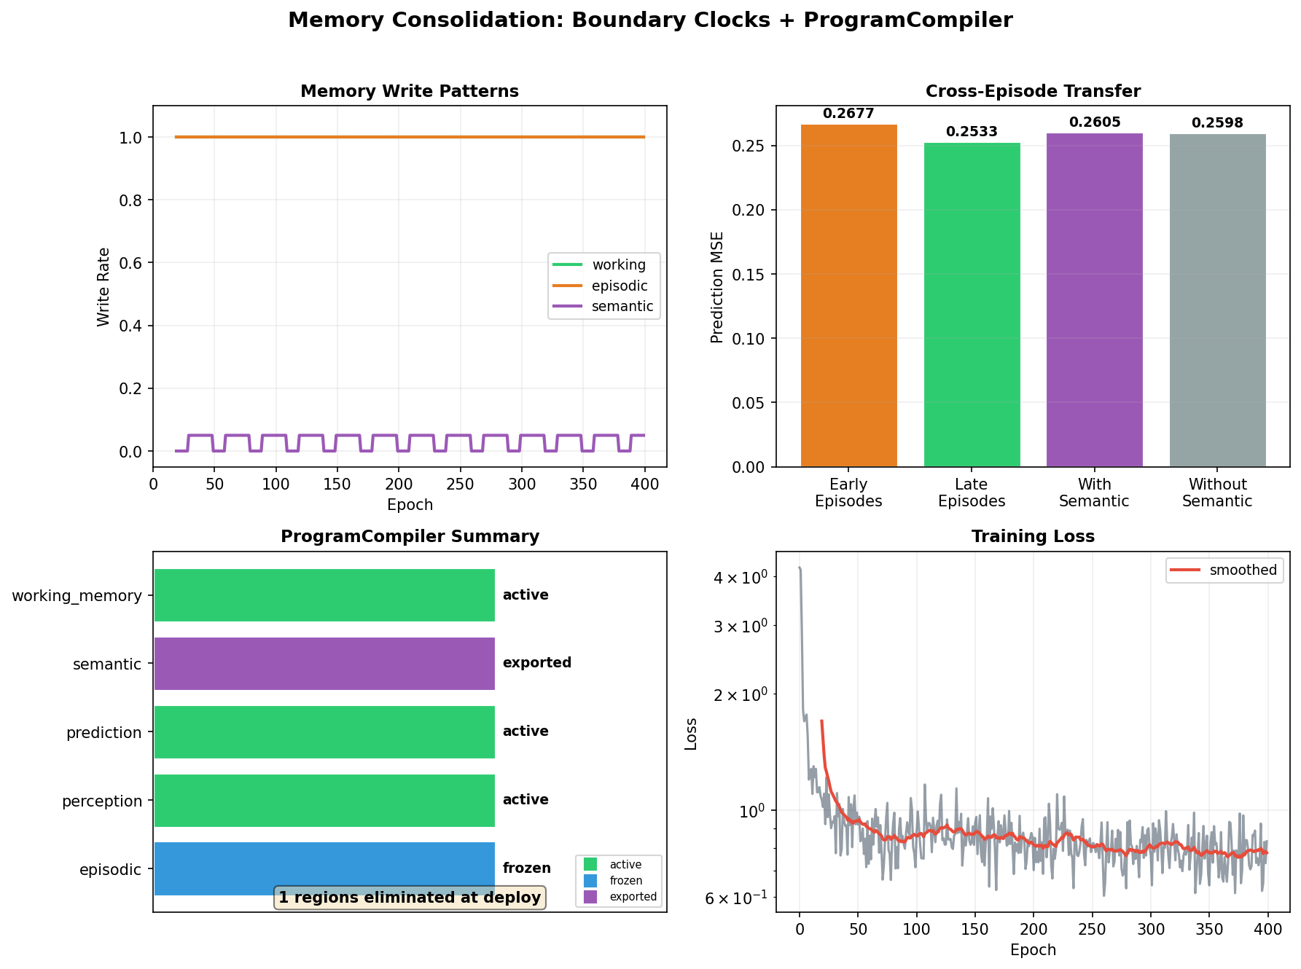The width and height of the screenshot is (1301, 969).
Task: Click the '1 regions eliminated at deploy' annotation
Action: coord(410,898)
